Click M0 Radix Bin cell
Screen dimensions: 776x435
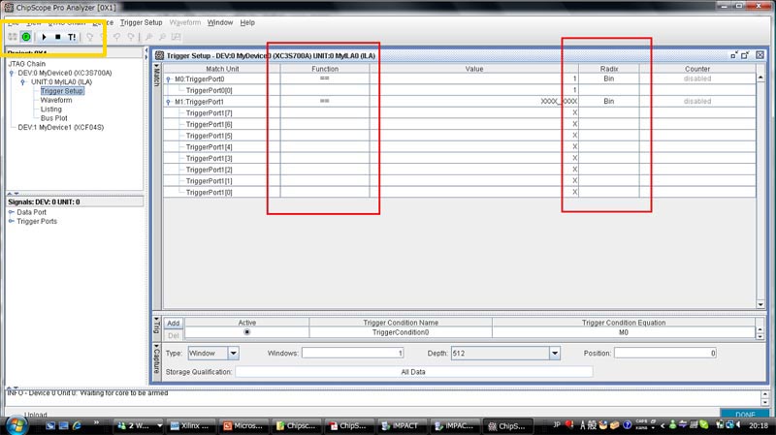[x=609, y=78]
